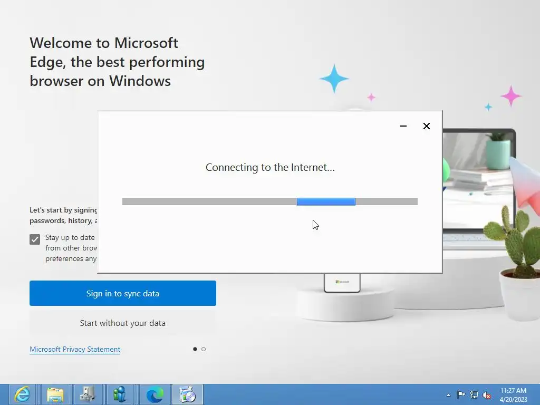
Task: Open the blue people icon app in taskbar
Action: click(x=120, y=394)
